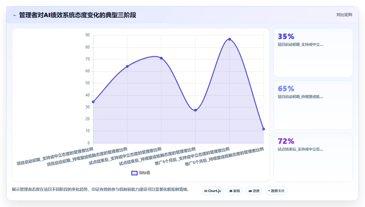Click the 项目启动初期_持观望或抵... card label
The image size is (365, 207).
[300, 97]
